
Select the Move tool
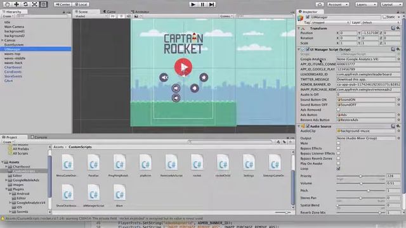click(16, 4)
